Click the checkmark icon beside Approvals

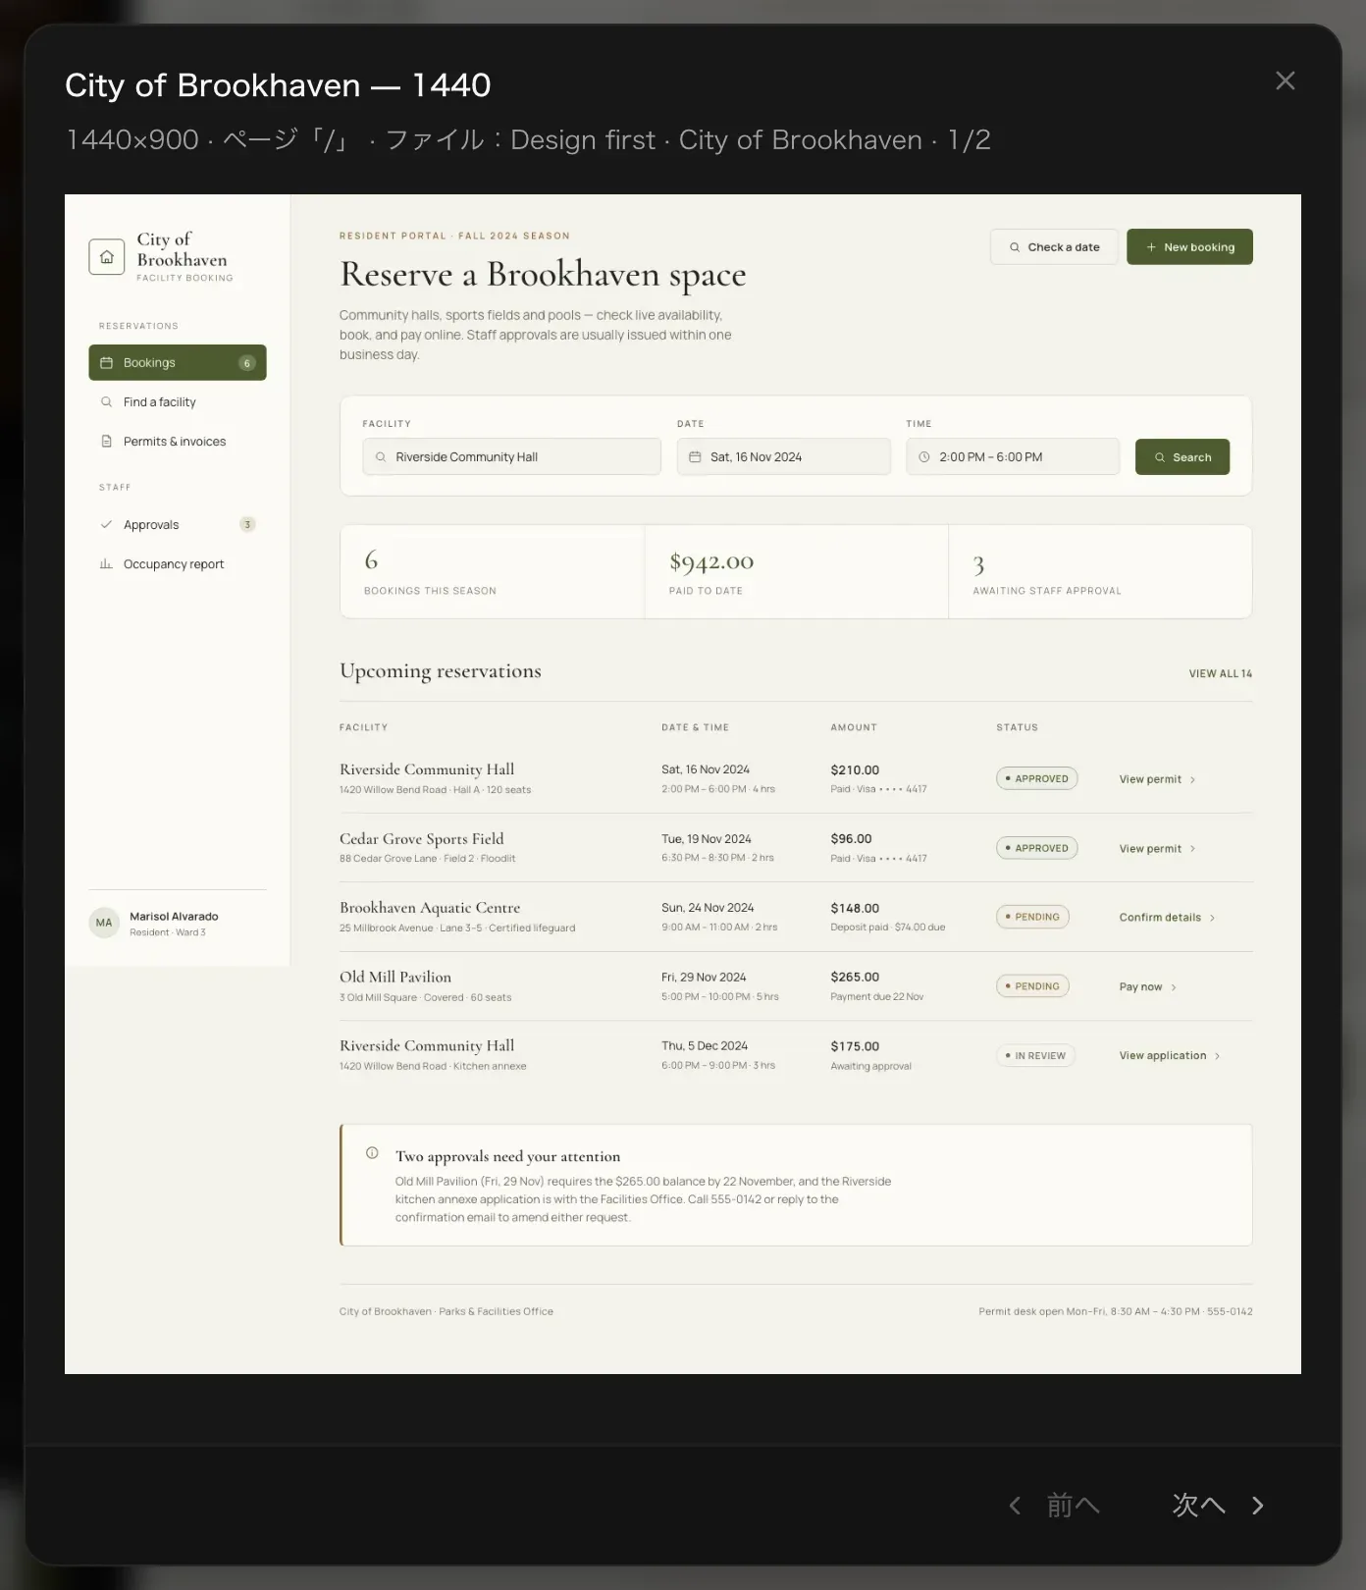click(107, 525)
